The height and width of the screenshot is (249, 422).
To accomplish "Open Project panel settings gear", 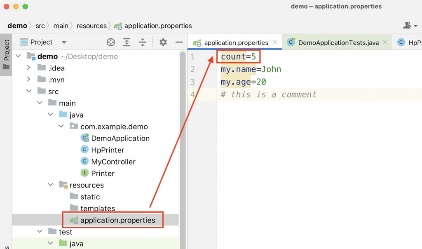I will pyautogui.click(x=163, y=42).
